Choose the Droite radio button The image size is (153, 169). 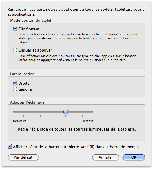pyautogui.click(x=15, y=83)
